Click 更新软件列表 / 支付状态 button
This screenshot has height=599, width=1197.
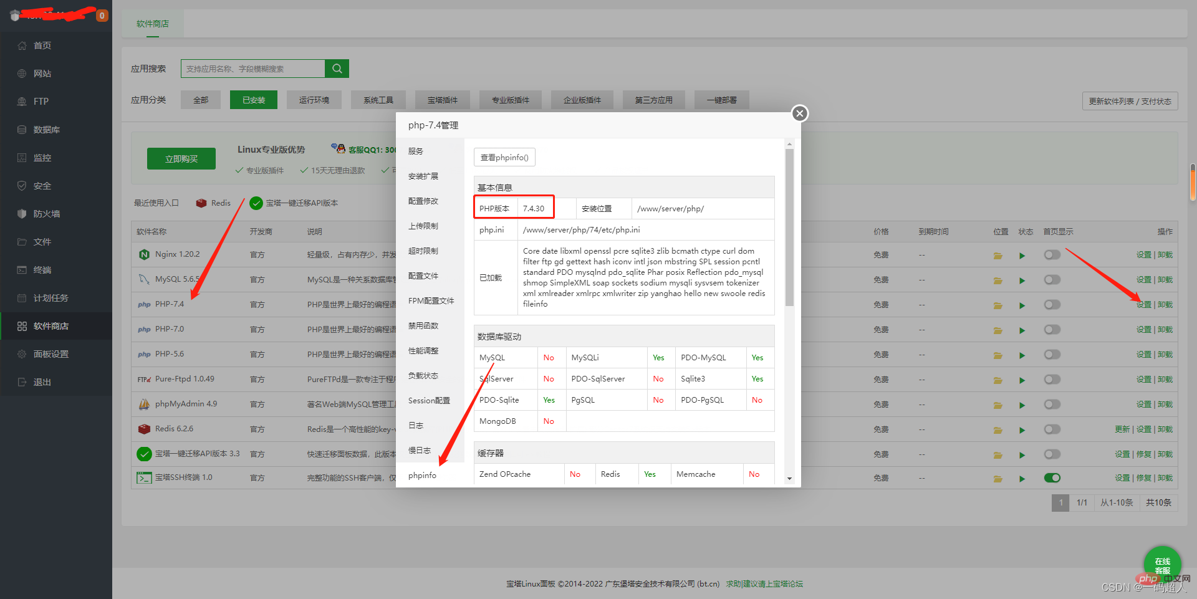pyautogui.click(x=1130, y=101)
